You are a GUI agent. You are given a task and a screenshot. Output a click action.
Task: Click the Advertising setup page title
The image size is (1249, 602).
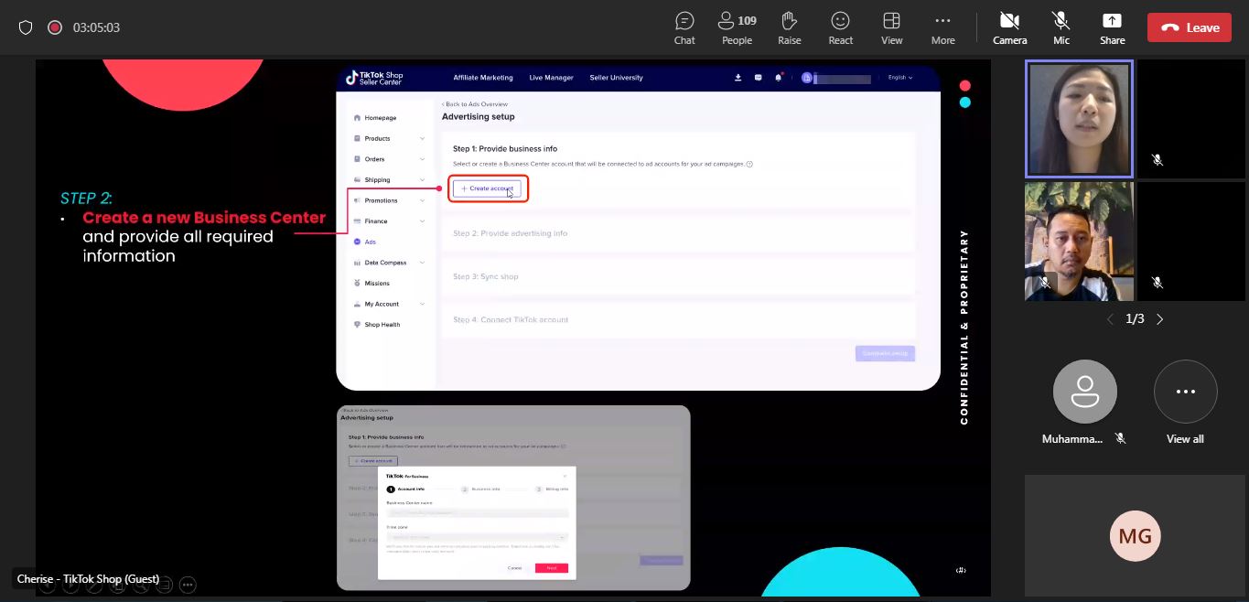[x=479, y=117]
